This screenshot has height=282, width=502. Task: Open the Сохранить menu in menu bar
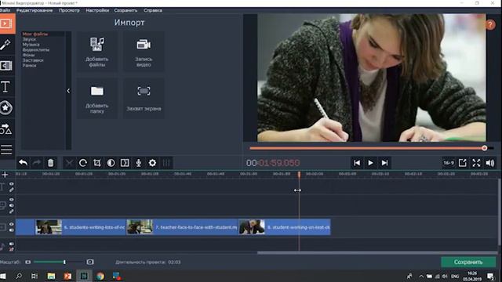coord(125,10)
